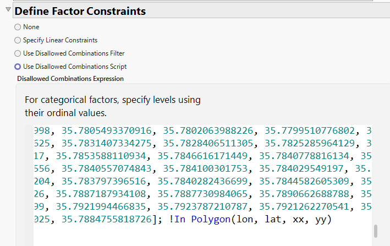Click value 35.7923787210787 in script
The height and width of the screenshot is (246, 390).
click(202, 207)
